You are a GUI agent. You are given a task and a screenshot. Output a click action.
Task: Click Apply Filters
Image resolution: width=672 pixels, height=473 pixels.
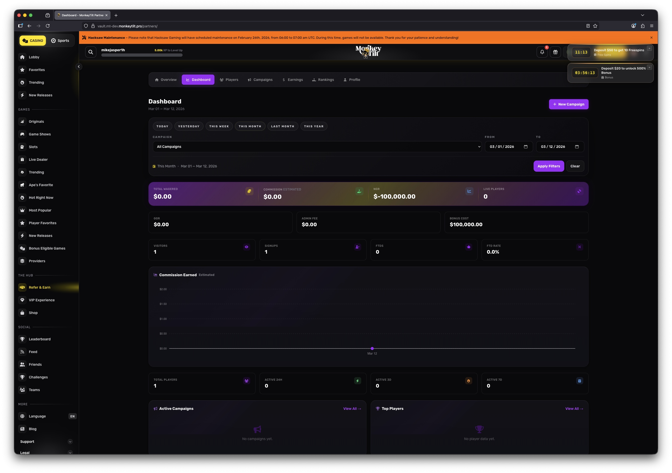click(x=549, y=166)
